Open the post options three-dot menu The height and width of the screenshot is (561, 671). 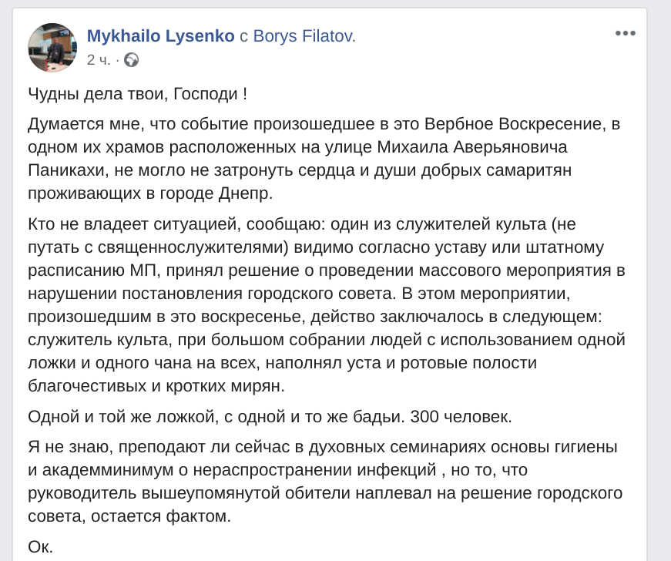(626, 33)
